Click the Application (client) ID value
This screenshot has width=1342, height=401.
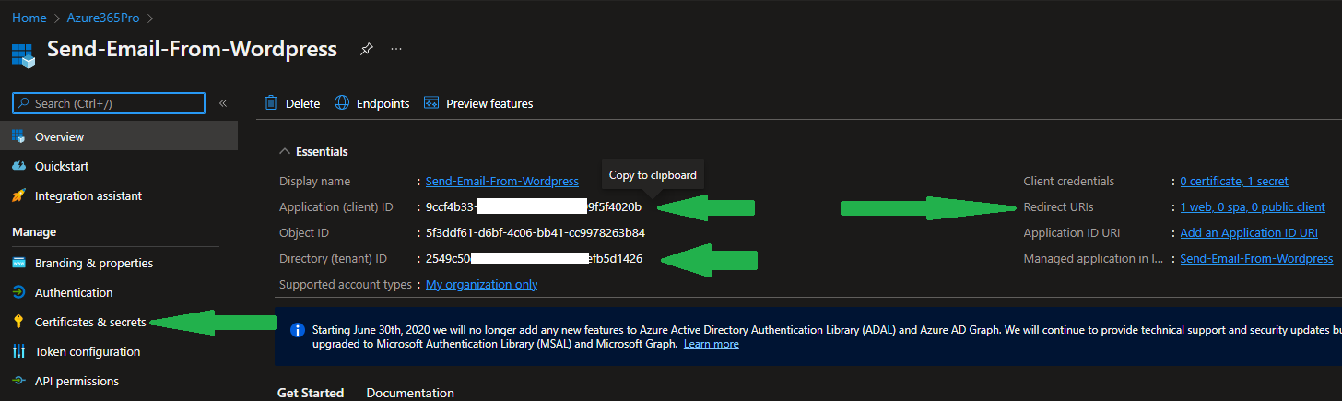click(534, 207)
